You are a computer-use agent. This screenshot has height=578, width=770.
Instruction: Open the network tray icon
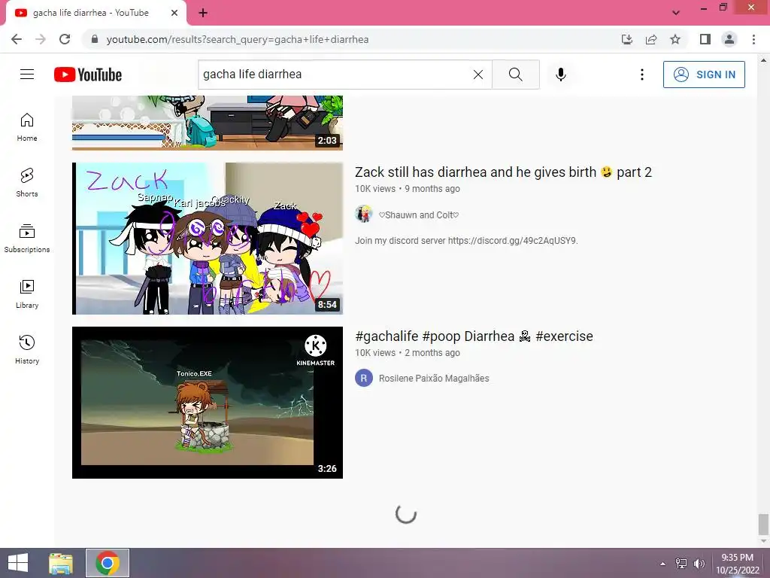pos(681,564)
